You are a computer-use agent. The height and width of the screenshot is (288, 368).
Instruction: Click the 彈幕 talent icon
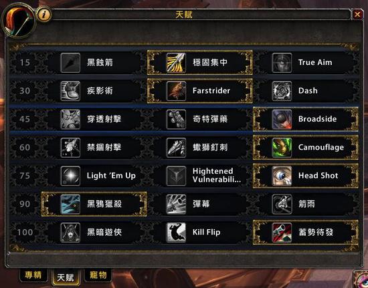tap(176, 204)
